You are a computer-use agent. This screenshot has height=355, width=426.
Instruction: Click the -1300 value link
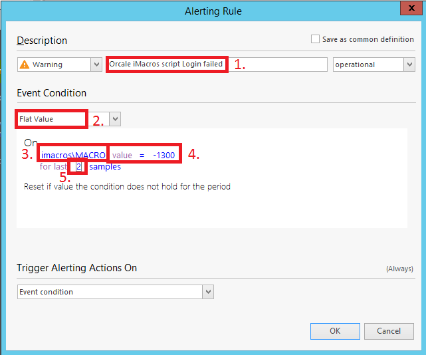(x=164, y=155)
